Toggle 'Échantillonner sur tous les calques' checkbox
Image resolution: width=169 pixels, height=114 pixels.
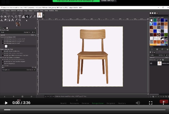point(3,62)
